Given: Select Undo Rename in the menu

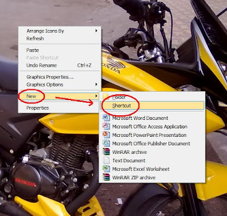Looking at the screenshot, I should coord(60,66).
